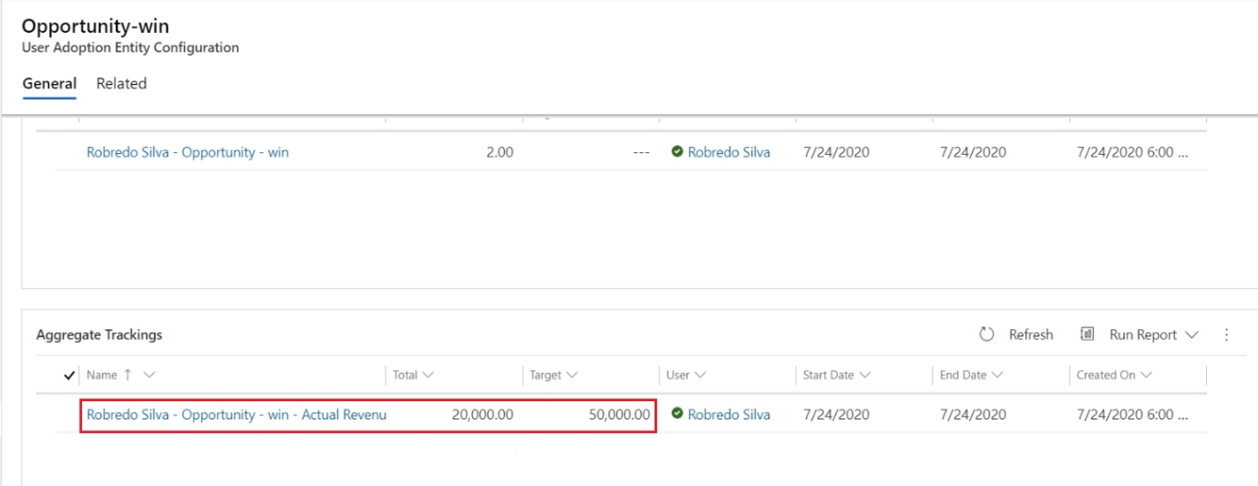Click the User Adoption Entity Configuration subtitle
This screenshot has width=1258, height=486.
click(130, 47)
